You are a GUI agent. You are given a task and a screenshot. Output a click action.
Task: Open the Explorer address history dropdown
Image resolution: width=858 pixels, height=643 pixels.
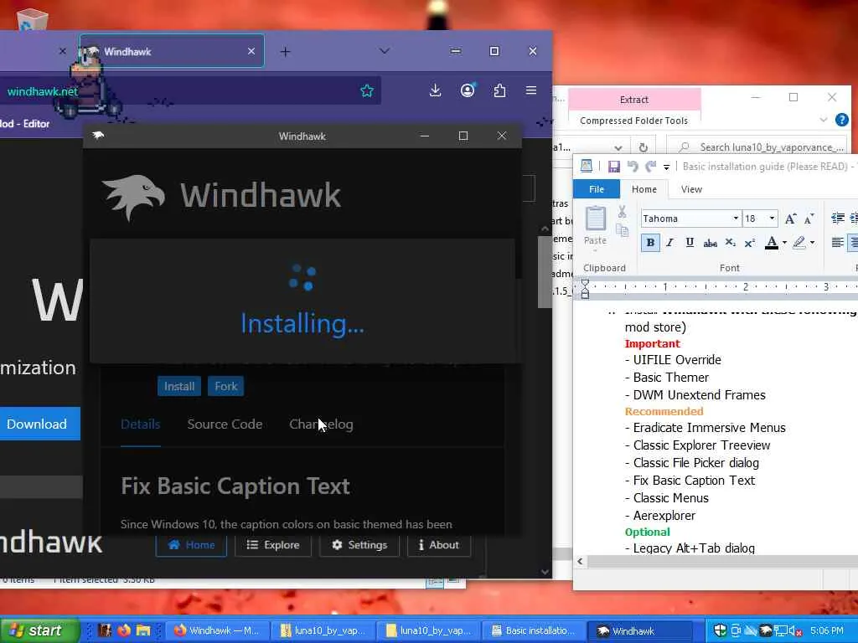[x=618, y=147]
